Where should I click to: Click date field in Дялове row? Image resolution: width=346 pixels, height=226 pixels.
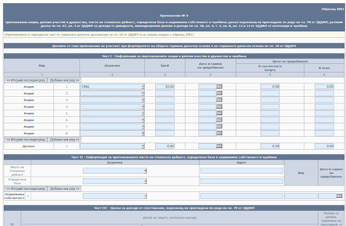click(208, 146)
